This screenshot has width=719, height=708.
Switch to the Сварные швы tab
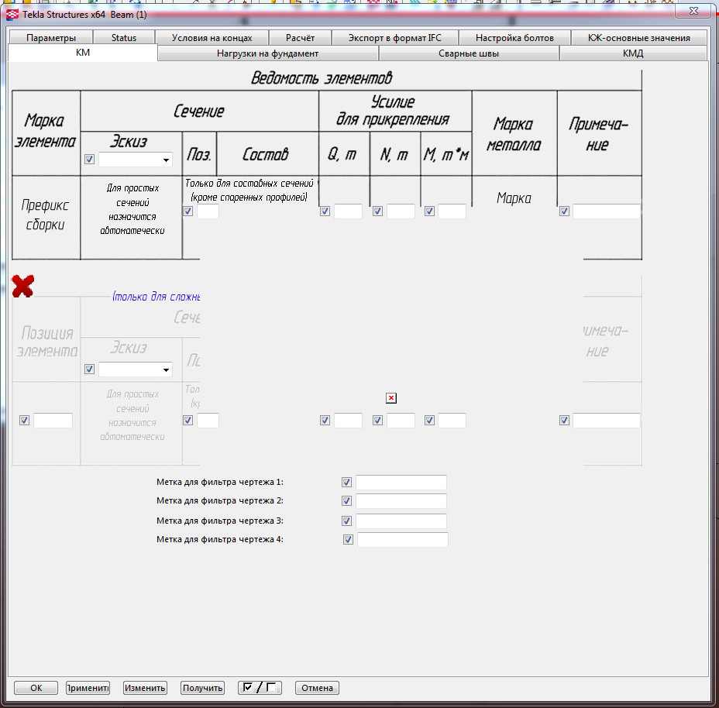pyautogui.click(x=469, y=53)
